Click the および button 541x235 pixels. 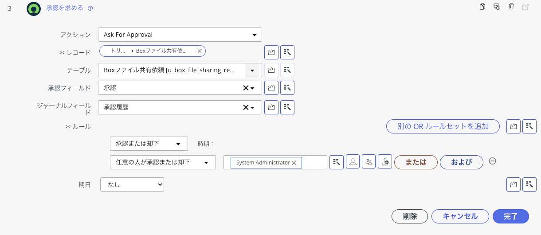click(462, 162)
